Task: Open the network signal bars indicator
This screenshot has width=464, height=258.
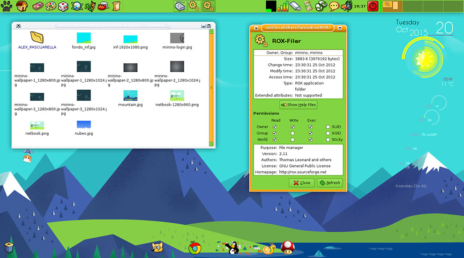Action: (283, 6)
